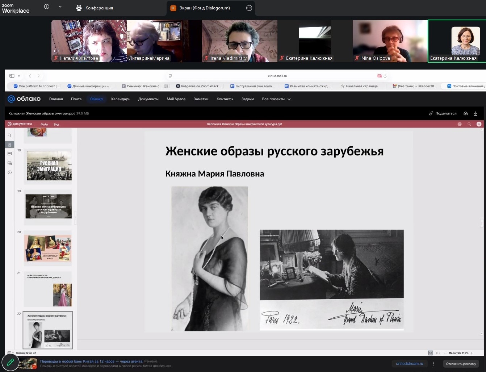Click the save-to-cloud upload icon
Screen dimensions: 486x372
[x=466, y=113]
